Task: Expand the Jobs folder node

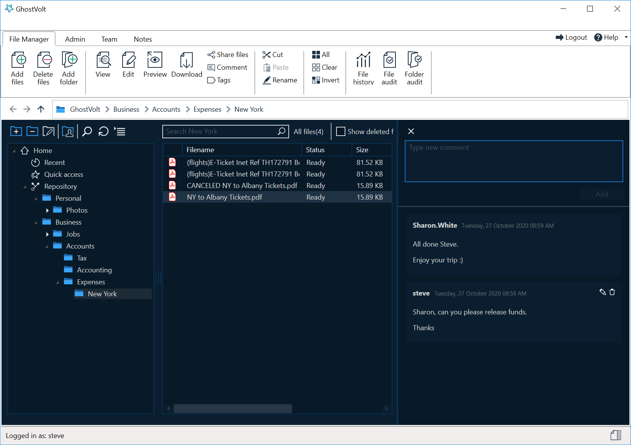Action: pyautogui.click(x=47, y=234)
